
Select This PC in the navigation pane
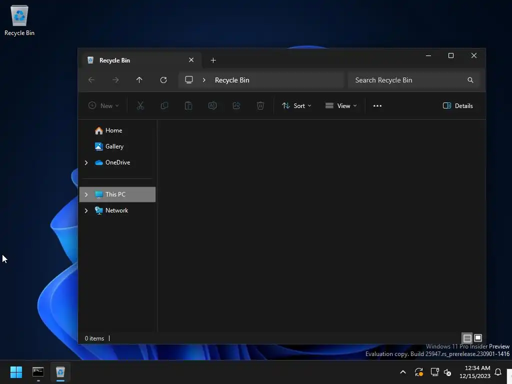(x=117, y=194)
